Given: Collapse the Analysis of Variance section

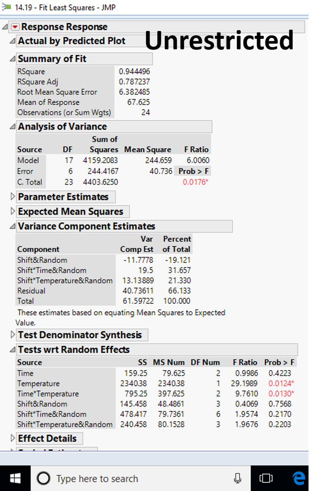Looking at the screenshot, I should (x=12, y=126).
